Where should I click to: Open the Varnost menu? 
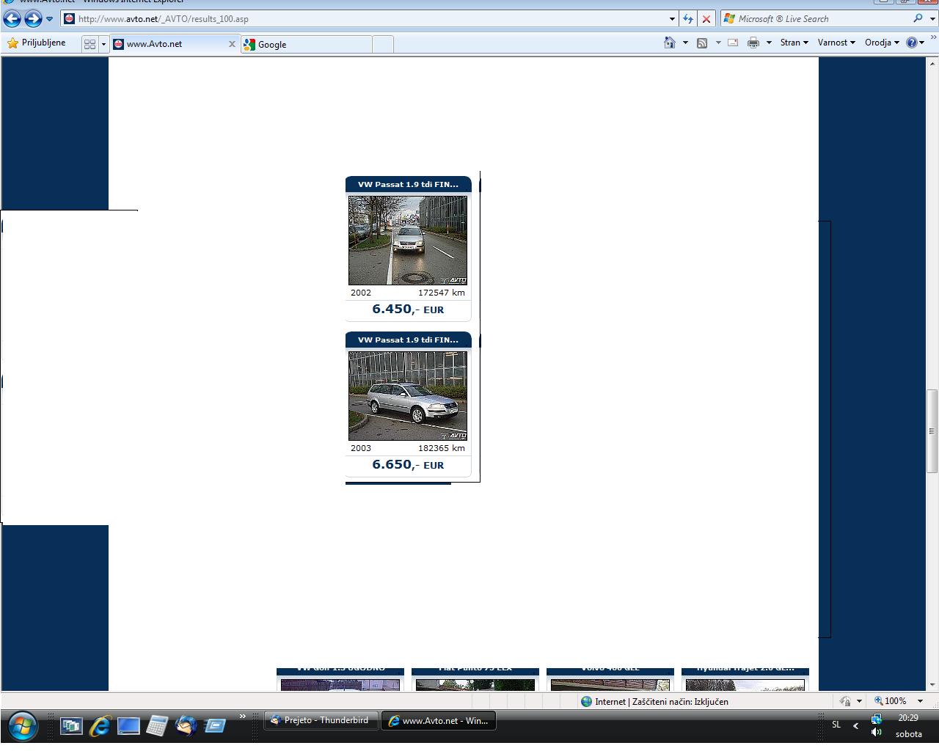tap(836, 43)
